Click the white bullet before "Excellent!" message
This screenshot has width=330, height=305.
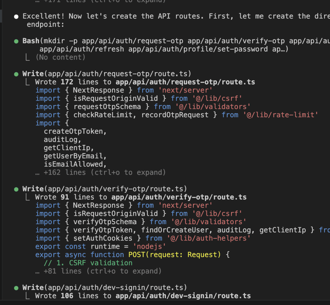[16, 16]
